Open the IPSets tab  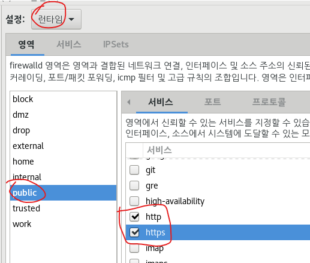[x=116, y=44]
